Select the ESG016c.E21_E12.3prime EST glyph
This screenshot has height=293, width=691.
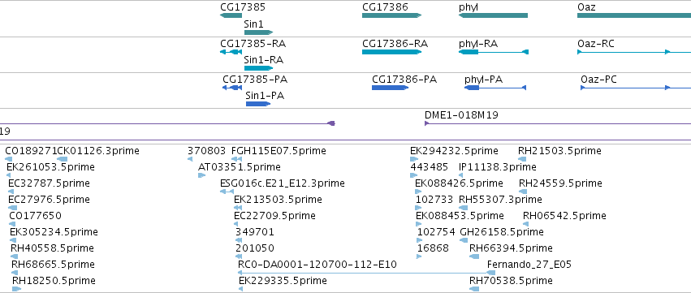(x=227, y=192)
